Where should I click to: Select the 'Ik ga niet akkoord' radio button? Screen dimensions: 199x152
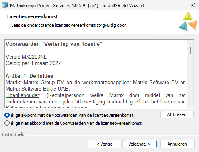[7, 123]
